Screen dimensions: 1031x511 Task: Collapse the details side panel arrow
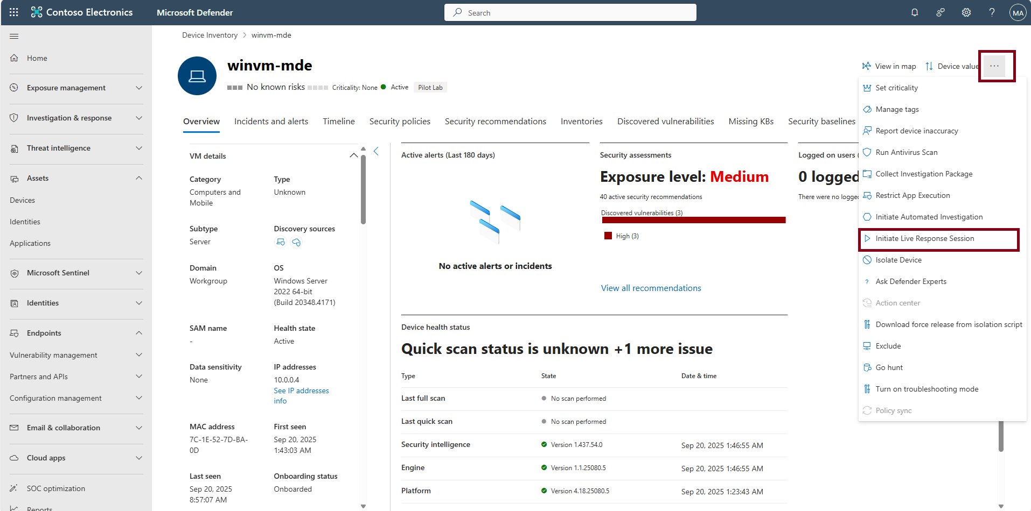pos(376,151)
